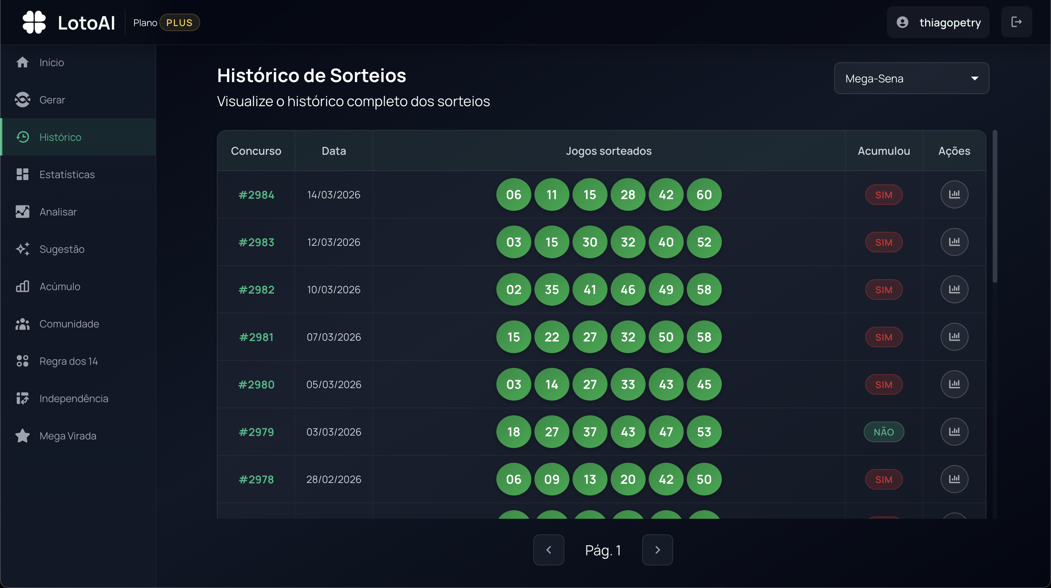Screen dimensions: 1051x588
Task: Open the Sugestão menu item
Action: tap(79, 249)
